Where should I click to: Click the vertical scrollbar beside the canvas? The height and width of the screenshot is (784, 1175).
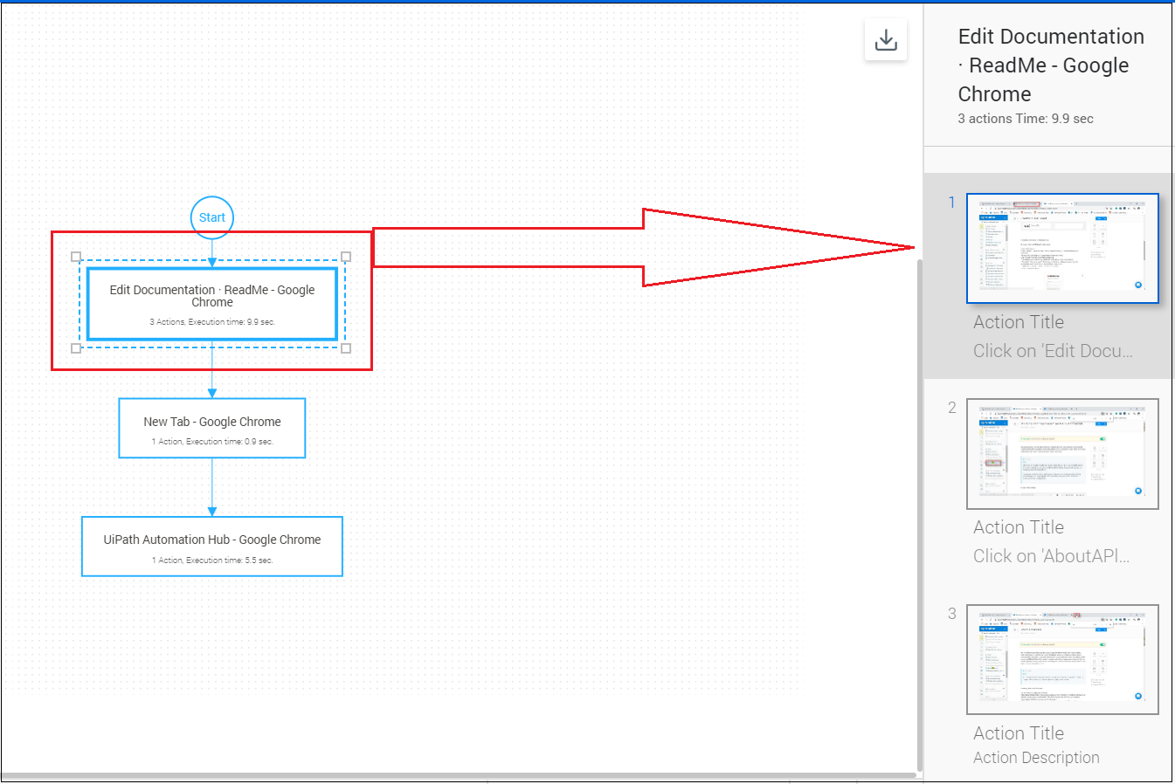tap(919, 515)
